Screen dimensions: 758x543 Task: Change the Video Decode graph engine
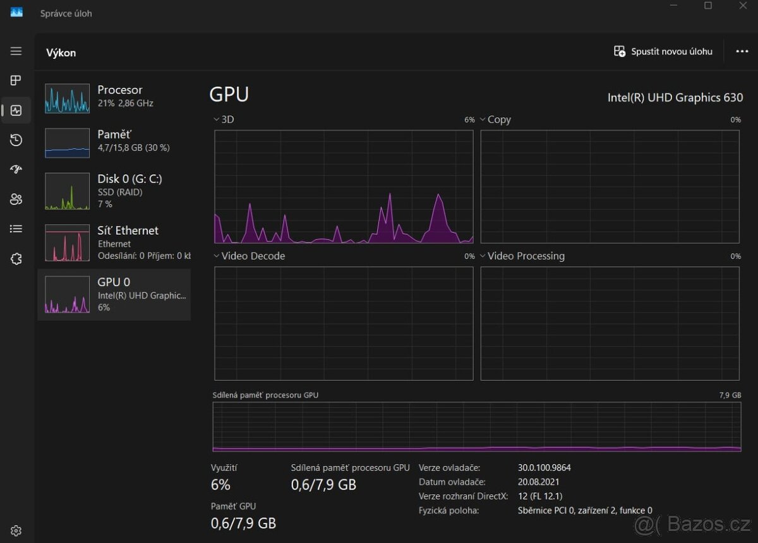point(250,256)
